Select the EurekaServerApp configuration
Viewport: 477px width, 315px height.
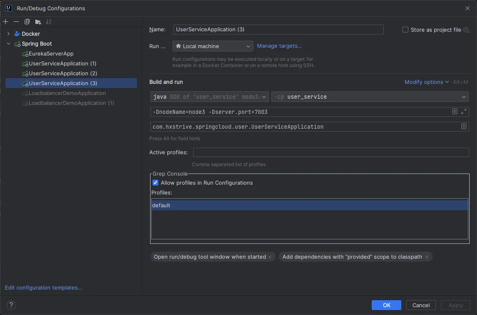51,54
